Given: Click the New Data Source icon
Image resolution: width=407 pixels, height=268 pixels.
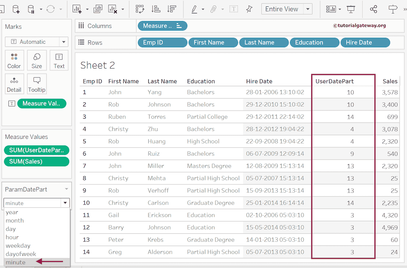Looking at the screenshot, I should pyautogui.click(x=16, y=9).
